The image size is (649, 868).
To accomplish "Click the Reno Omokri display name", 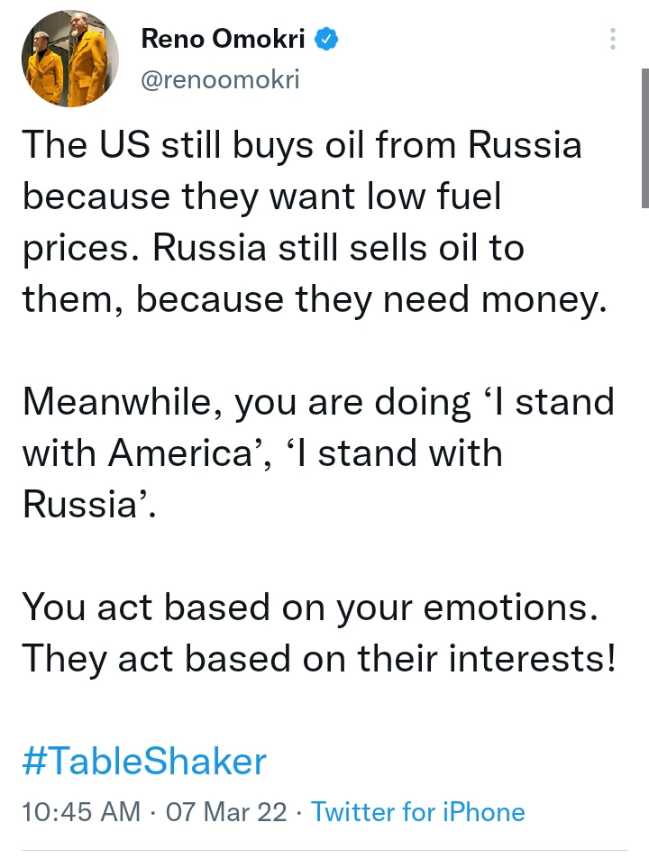I will point(223,40).
